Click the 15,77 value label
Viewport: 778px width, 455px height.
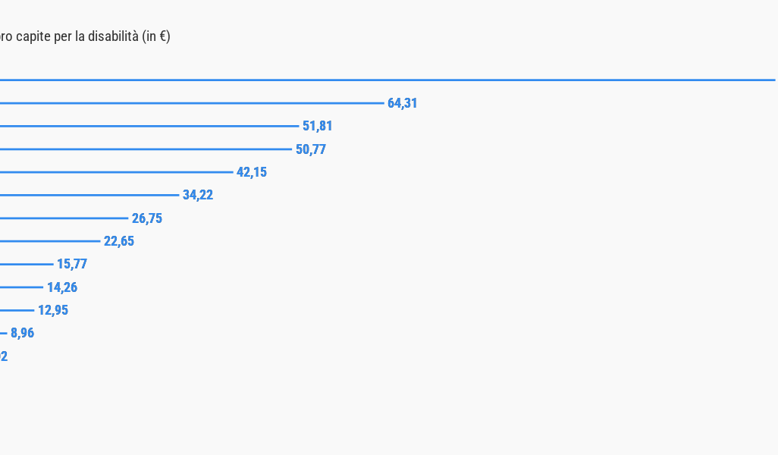coord(72,264)
